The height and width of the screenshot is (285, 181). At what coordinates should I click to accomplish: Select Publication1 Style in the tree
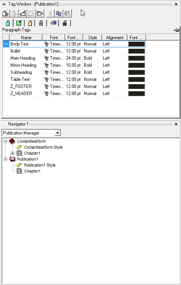(x=40, y=165)
